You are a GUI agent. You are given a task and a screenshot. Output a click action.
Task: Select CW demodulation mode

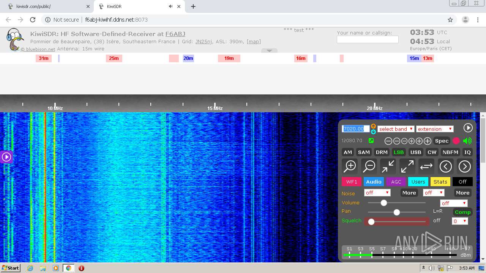pyautogui.click(x=432, y=152)
